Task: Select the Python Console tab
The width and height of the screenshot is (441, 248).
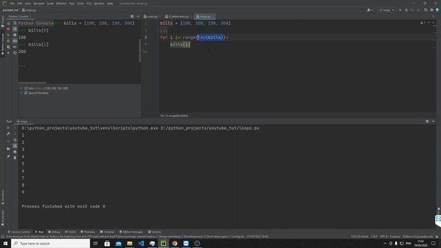Action: pos(19,17)
